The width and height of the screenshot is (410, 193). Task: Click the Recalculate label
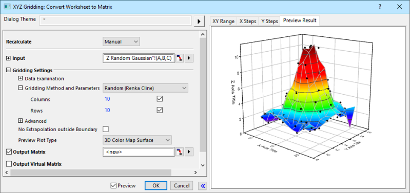(19, 42)
